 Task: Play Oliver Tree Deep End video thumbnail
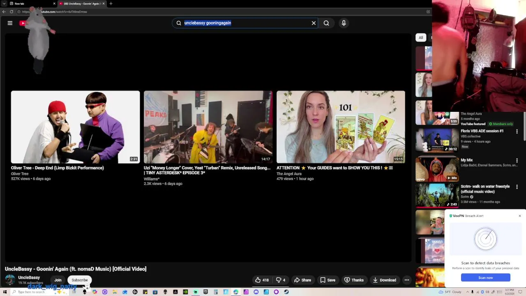point(75,127)
